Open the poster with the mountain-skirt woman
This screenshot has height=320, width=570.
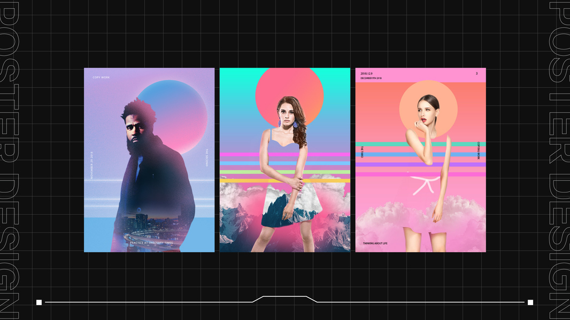click(x=284, y=160)
